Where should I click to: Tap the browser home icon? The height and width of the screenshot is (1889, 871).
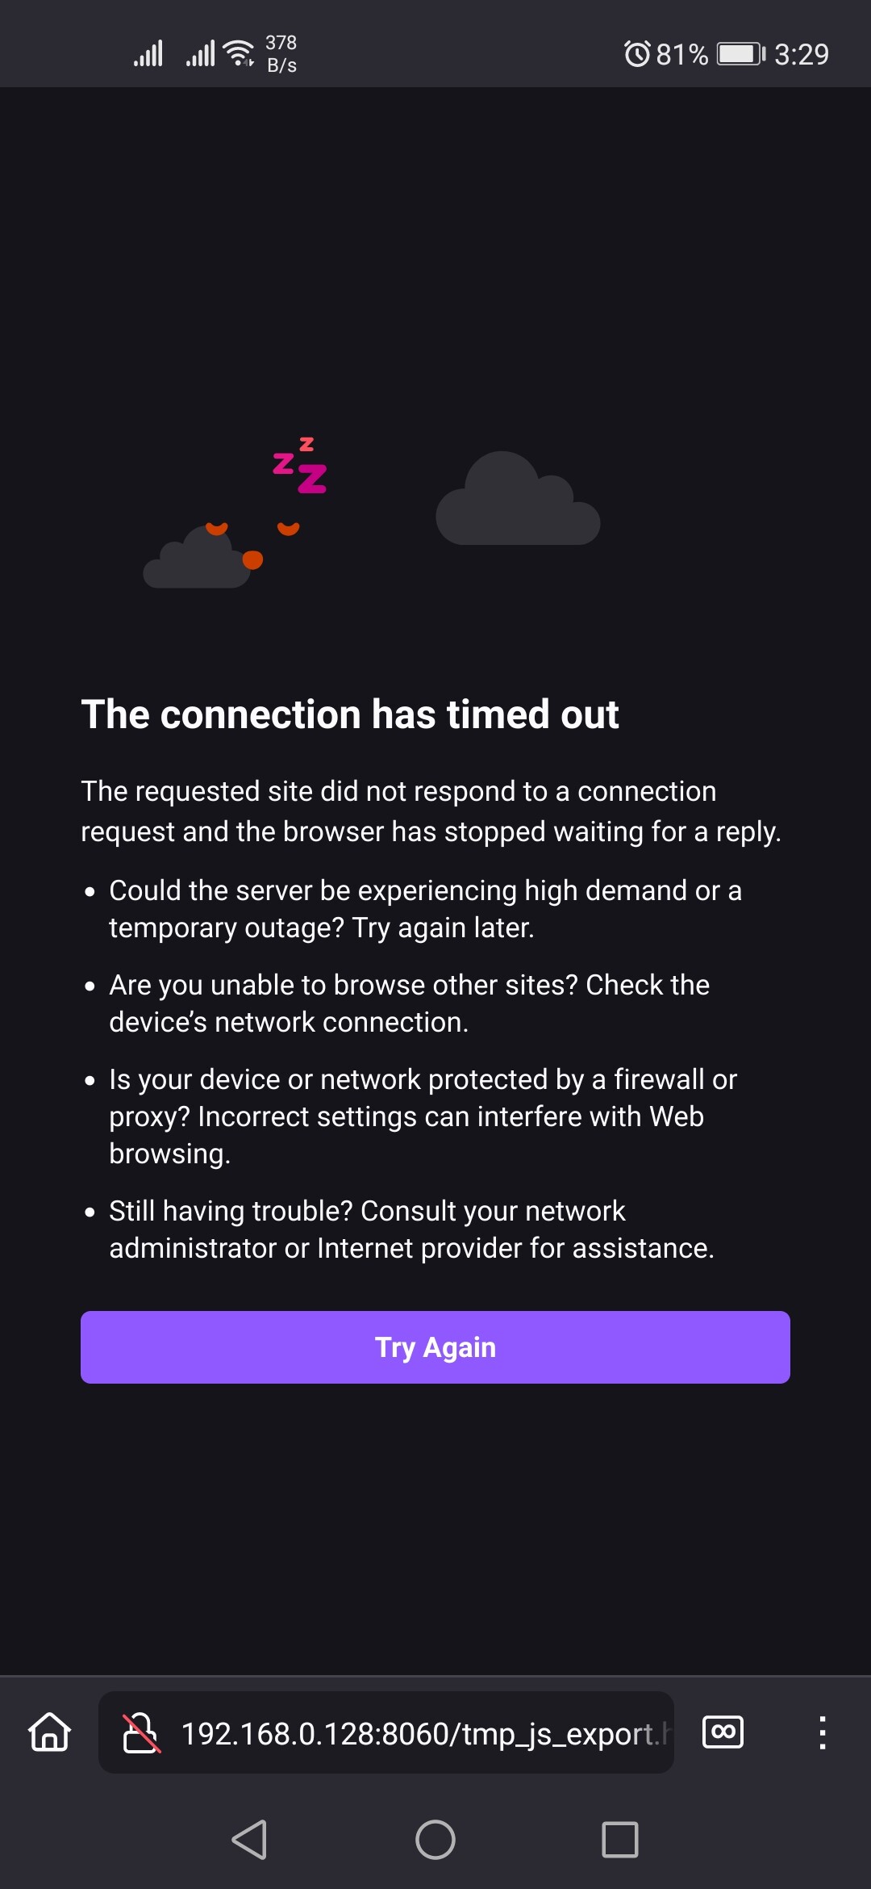(50, 1732)
